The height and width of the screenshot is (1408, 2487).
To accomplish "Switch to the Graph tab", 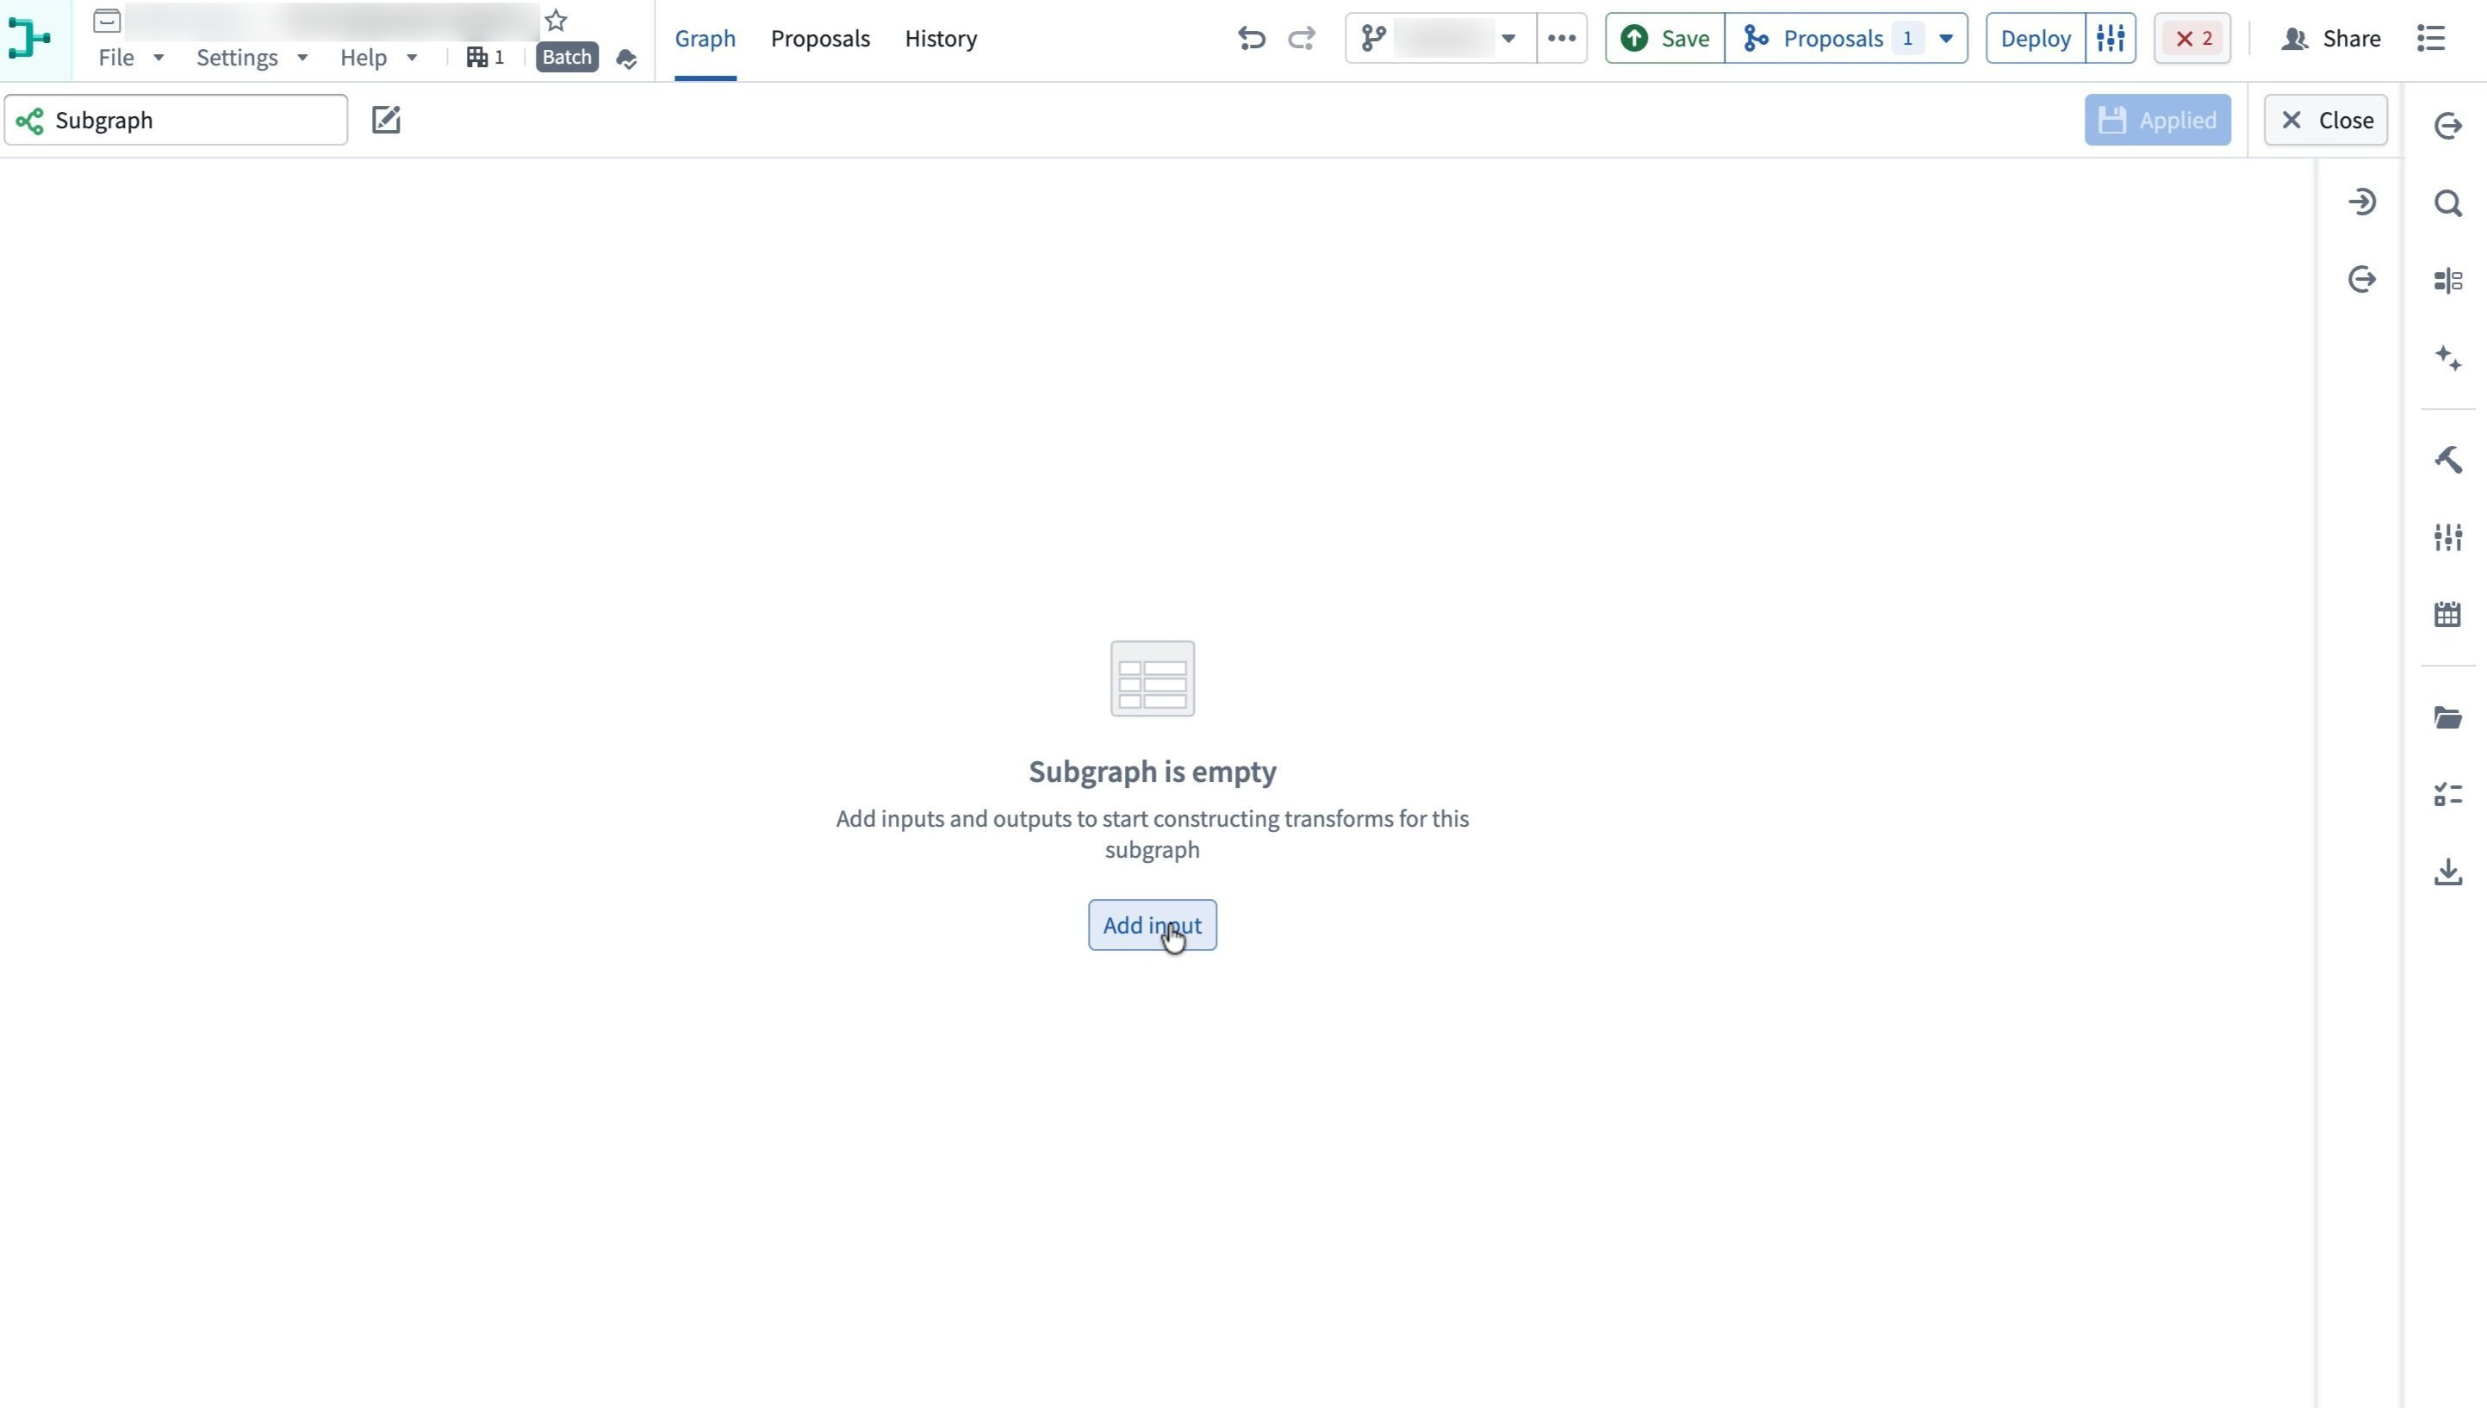I will (706, 39).
